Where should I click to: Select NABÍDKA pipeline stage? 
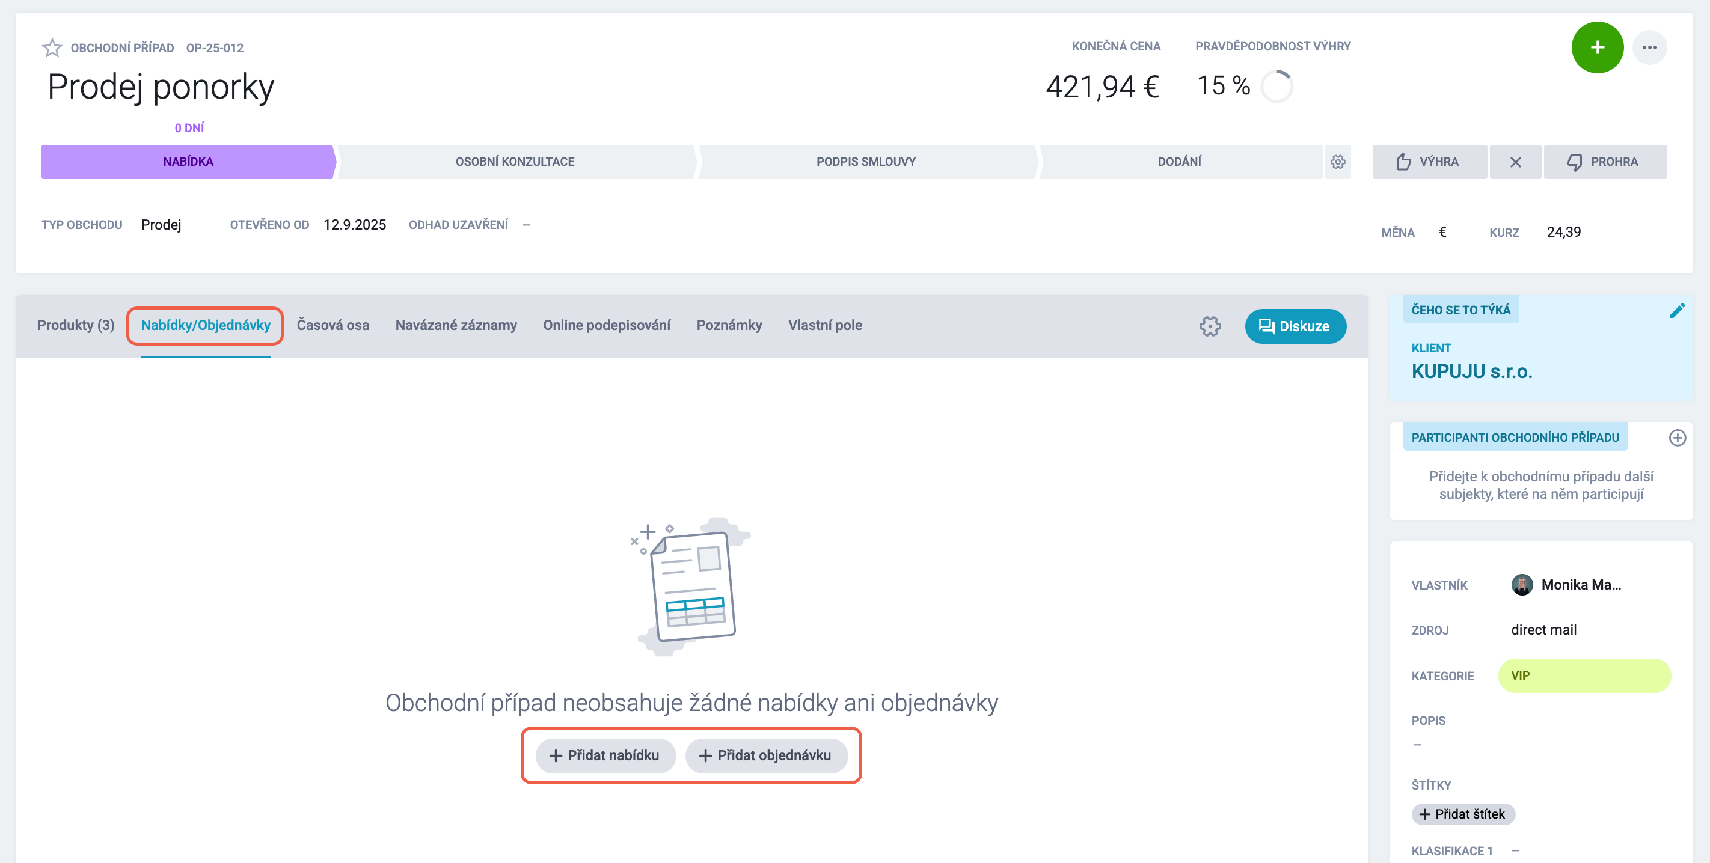coord(189,162)
